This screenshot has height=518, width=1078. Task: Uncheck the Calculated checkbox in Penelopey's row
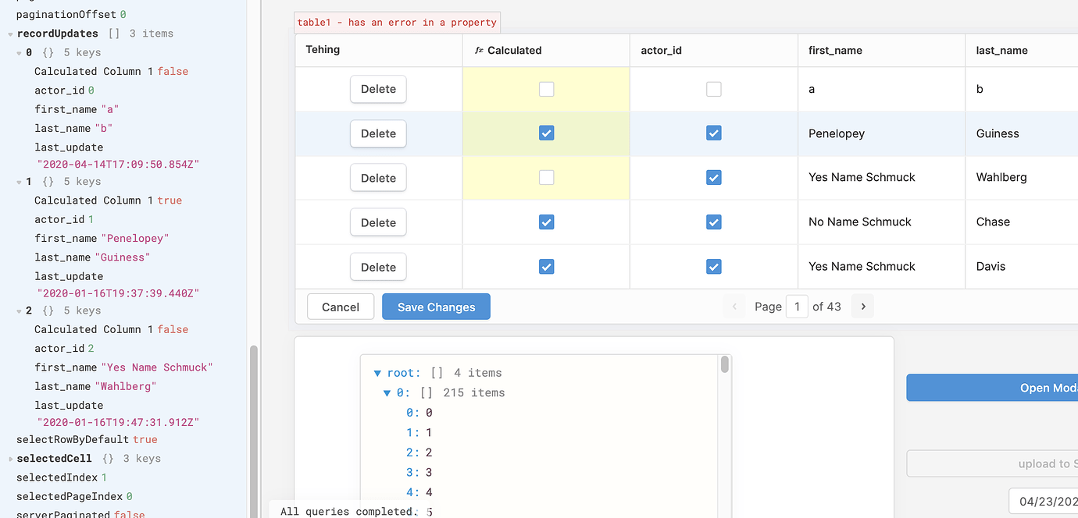click(546, 133)
